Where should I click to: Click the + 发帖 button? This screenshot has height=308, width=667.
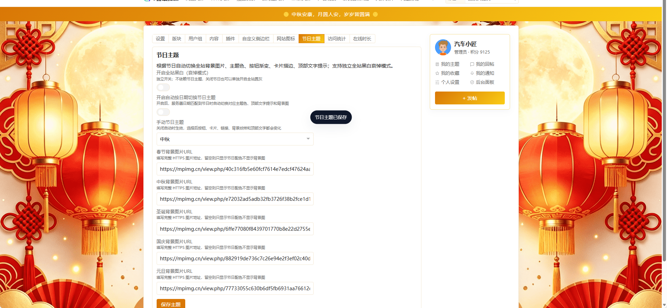point(470,98)
